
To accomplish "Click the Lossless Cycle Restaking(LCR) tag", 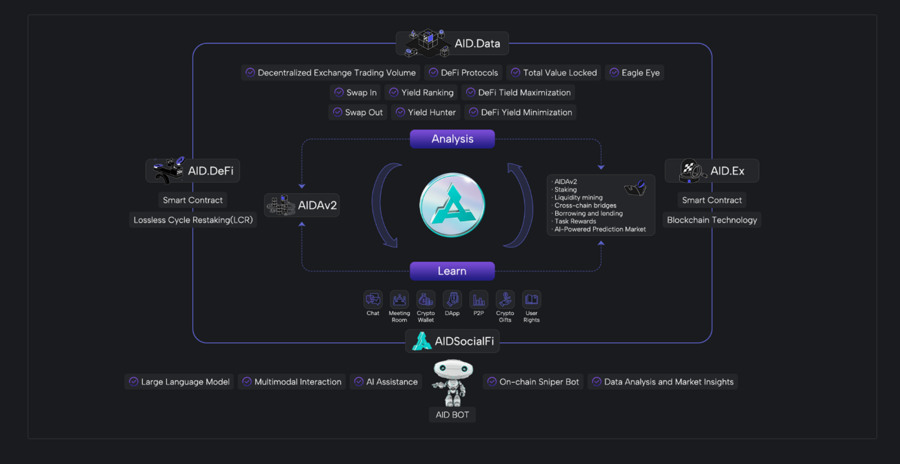I will pos(193,220).
